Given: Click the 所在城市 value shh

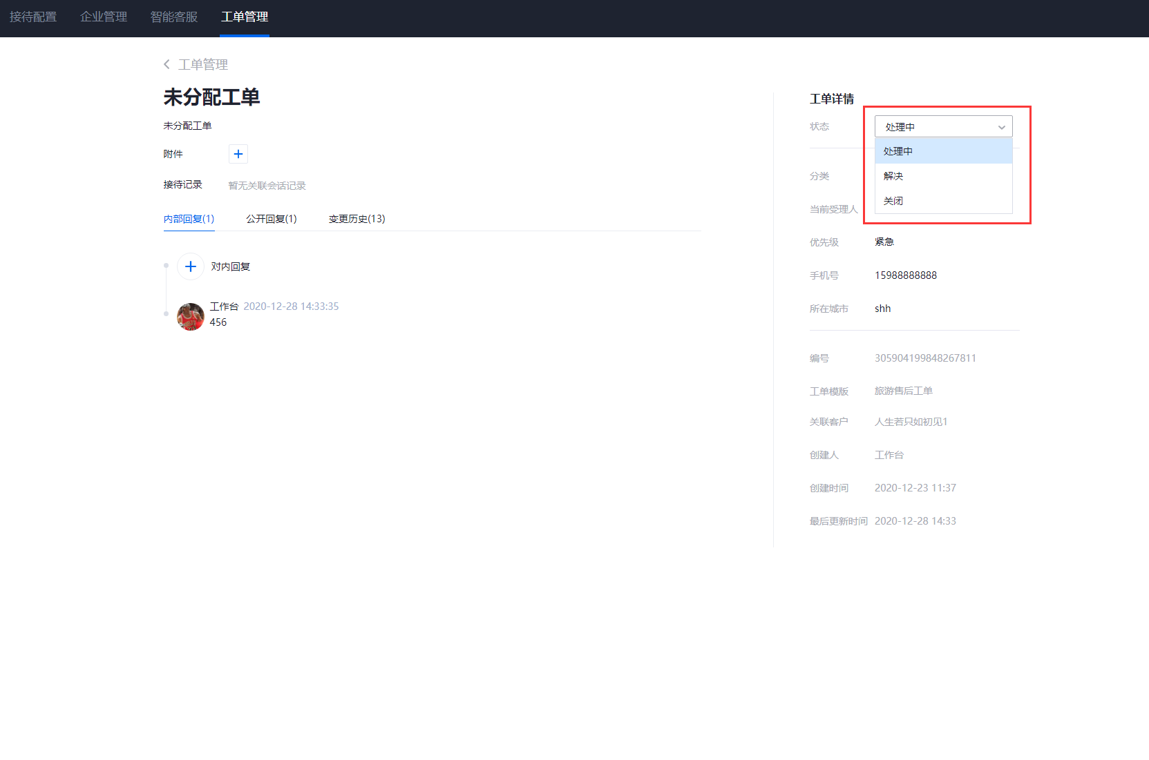Looking at the screenshot, I should pyautogui.click(x=882, y=309).
